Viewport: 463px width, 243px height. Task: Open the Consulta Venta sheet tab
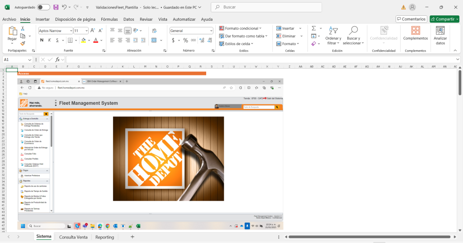(73, 237)
